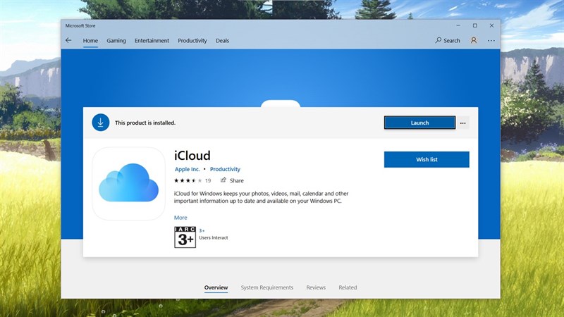Go back with the arrow icon

click(68, 40)
